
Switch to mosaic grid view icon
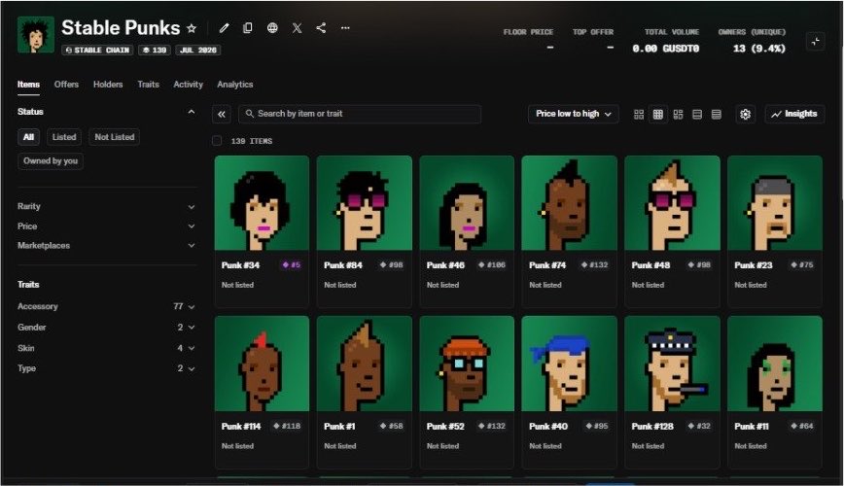click(x=678, y=114)
